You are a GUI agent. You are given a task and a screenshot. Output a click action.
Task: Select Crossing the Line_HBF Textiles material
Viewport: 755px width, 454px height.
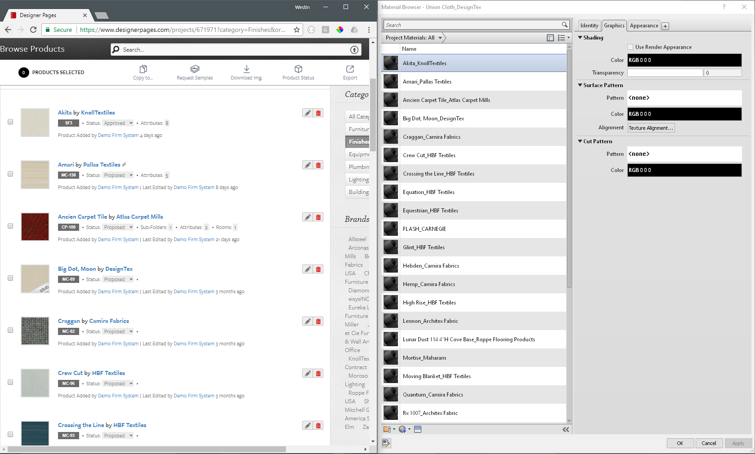click(x=474, y=174)
